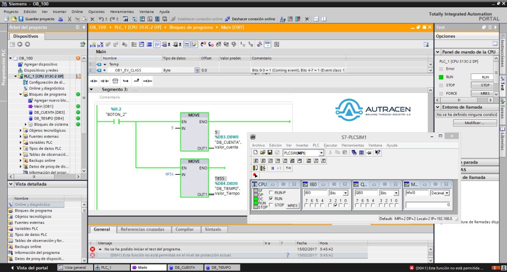Open the PLCSIM(MPI) interface dropdown

pyautogui.click(x=321, y=153)
